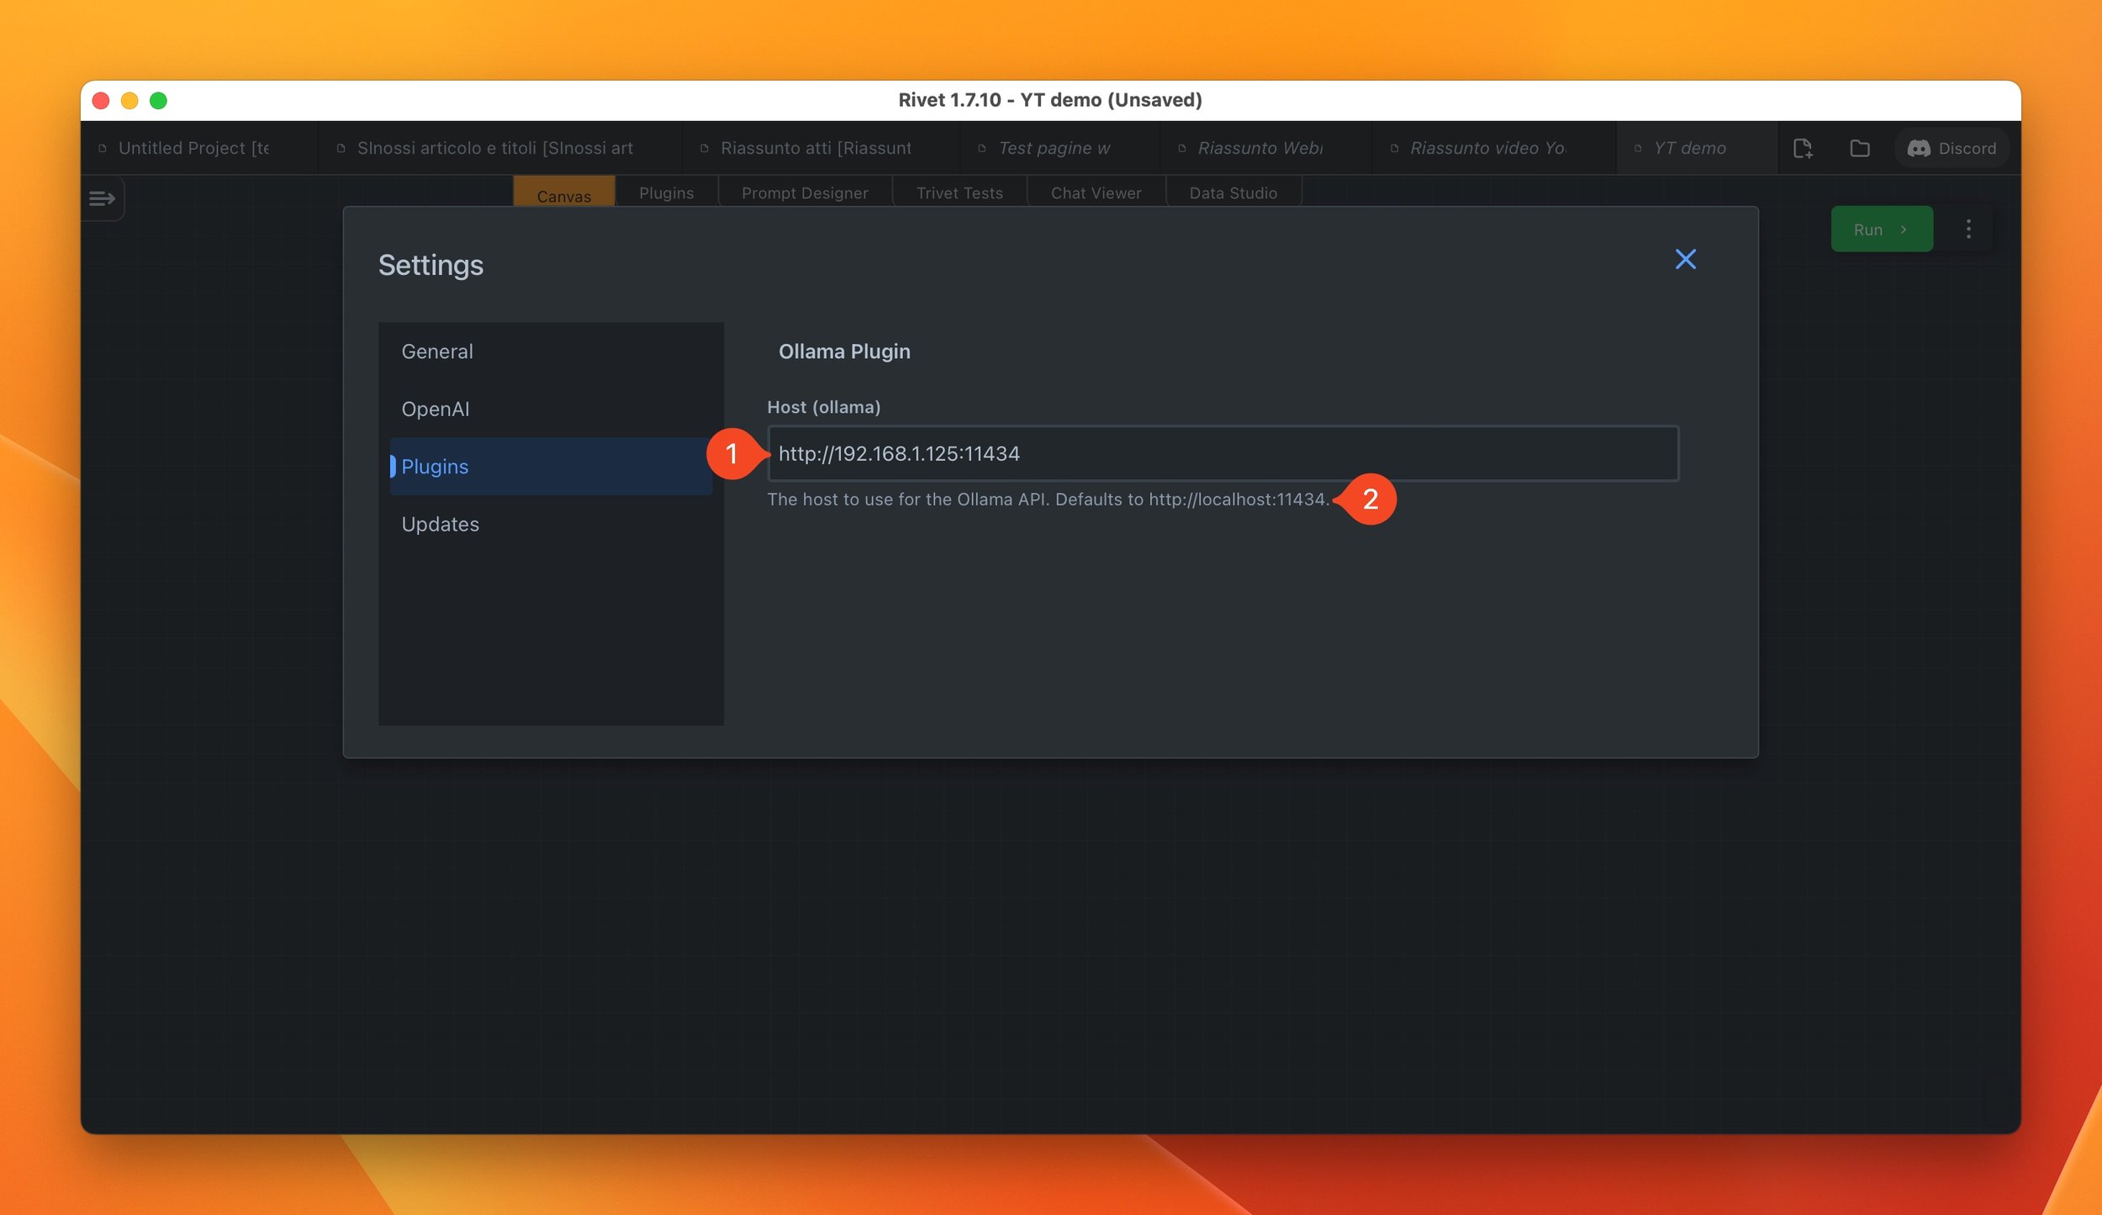Minimize the Rivet window with yellow button
2102x1215 pixels.
click(129, 101)
